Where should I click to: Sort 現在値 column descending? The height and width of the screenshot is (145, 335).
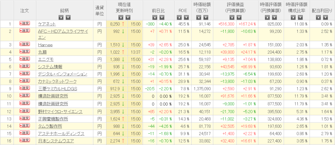(x=128, y=17)
